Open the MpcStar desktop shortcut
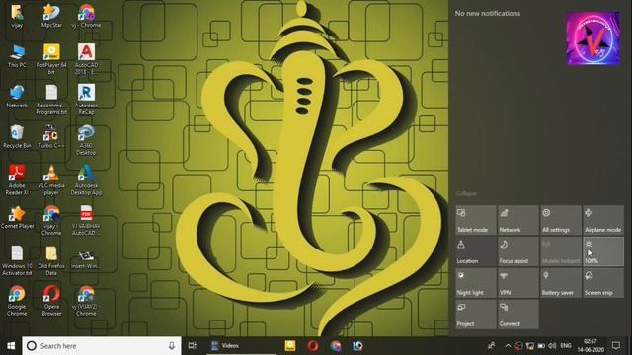Image resolution: width=632 pixels, height=355 pixels. tap(51, 16)
